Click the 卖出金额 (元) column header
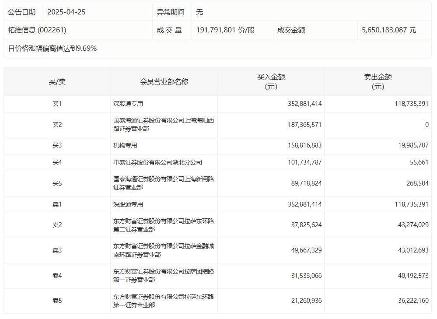The image size is (437, 319). [x=378, y=81]
